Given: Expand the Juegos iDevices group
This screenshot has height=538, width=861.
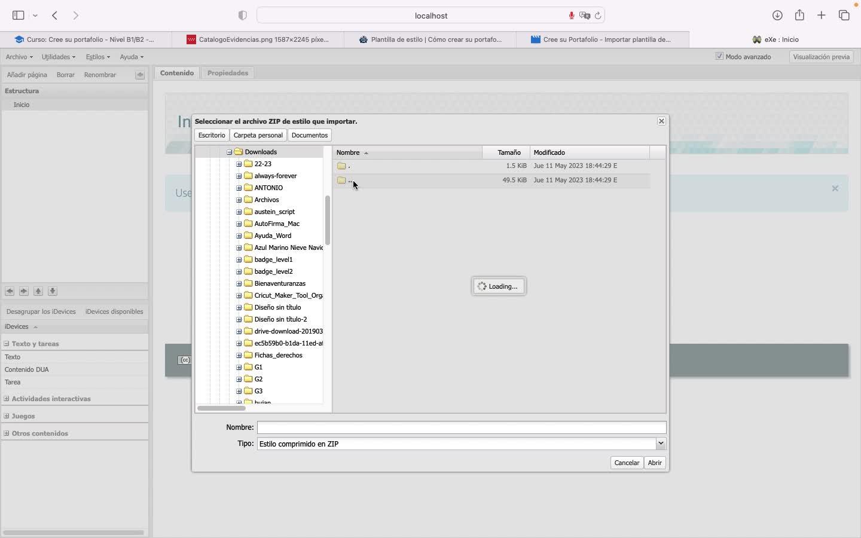Looking at the screenshot, I should coord(7,416).
